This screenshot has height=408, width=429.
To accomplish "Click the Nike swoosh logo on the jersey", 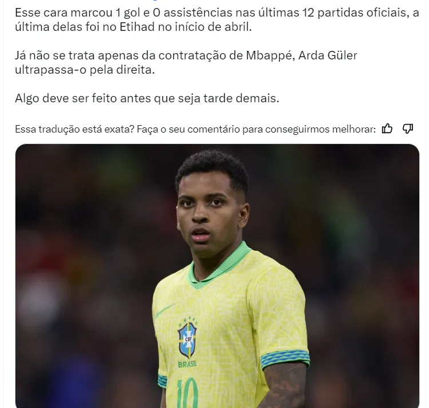I will [x=165, y=310].
